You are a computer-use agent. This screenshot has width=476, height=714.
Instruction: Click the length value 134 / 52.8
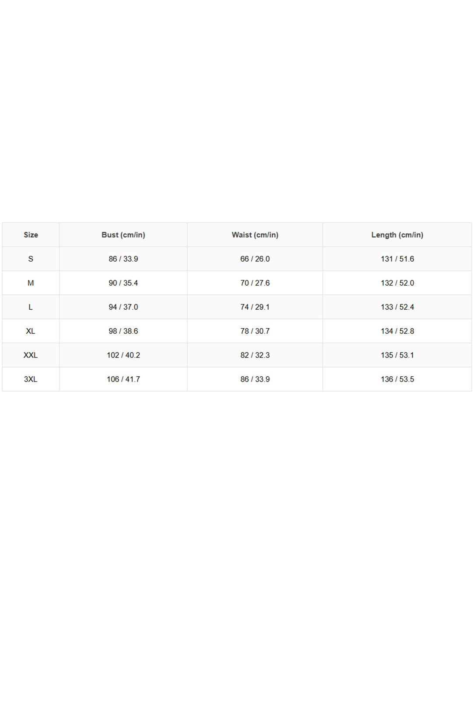click(397, 331)
